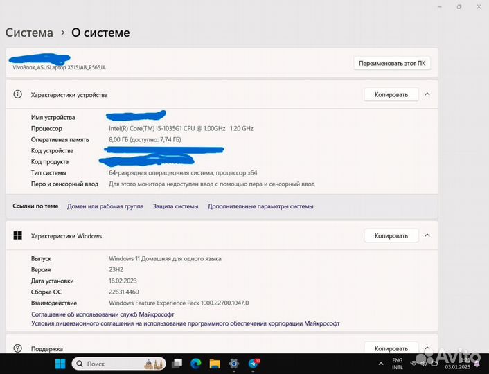Viewport: 489px width, 374px height.
Task: Click the OS build 22631.4460
Action: (x=123, y=292)
